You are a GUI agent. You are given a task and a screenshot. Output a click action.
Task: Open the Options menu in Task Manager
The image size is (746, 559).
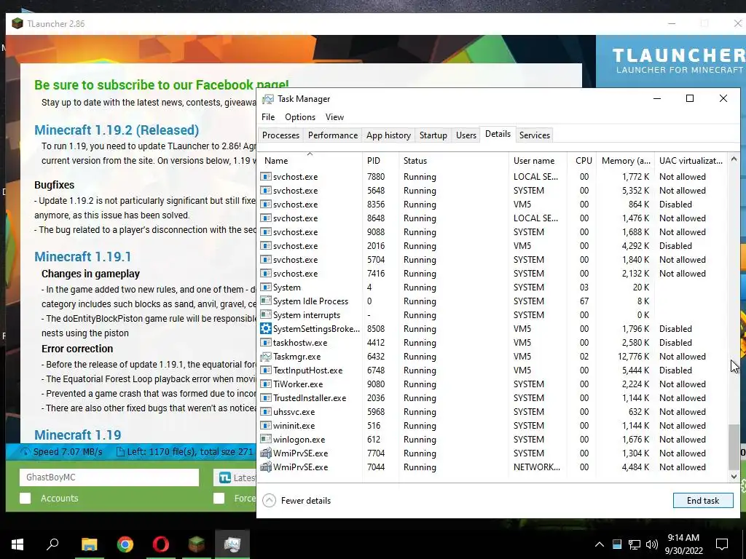(x=299, y=117)
